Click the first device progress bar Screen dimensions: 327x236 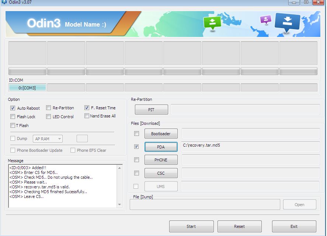point(27,71)
